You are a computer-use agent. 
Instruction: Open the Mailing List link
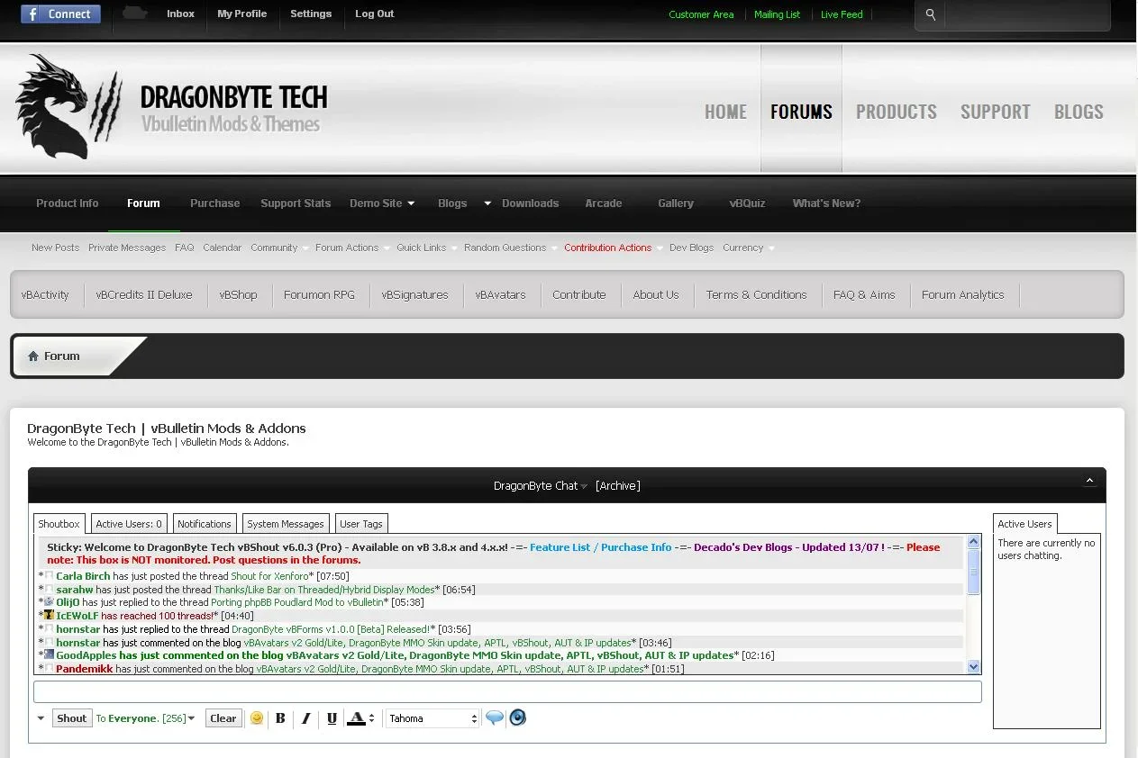[x=777, y=14]
